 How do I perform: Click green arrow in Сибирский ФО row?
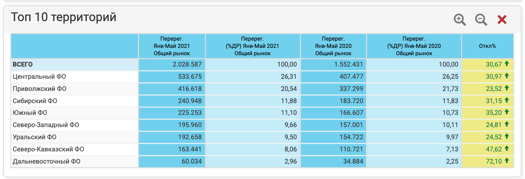[x=506, y=101]
